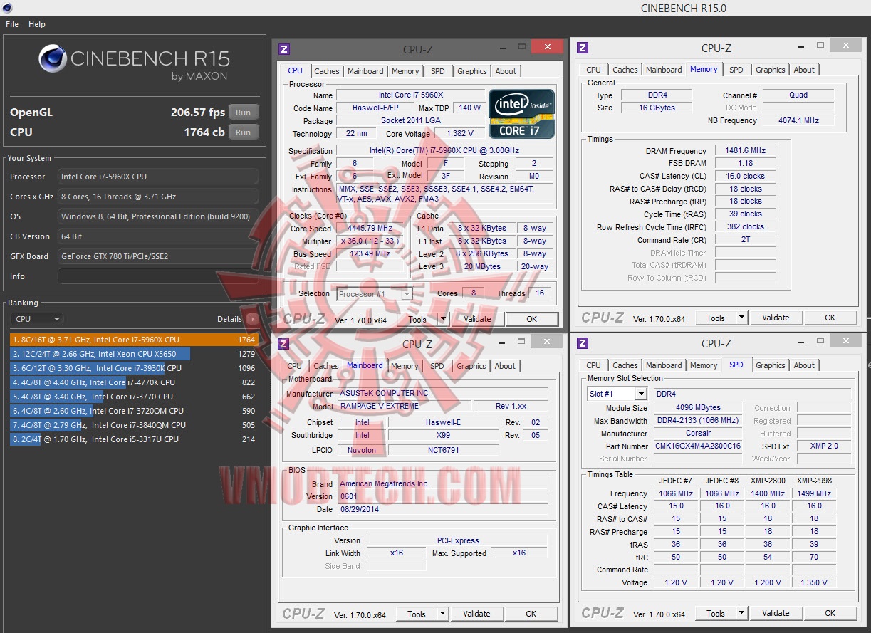Click the Max Bandwidth value DDR4-2133
Screen dimensions: 871x633
click(x=698, y=420)
